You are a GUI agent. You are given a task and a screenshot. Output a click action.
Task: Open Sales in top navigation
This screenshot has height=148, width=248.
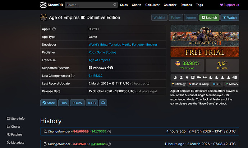tap(124, 5)
